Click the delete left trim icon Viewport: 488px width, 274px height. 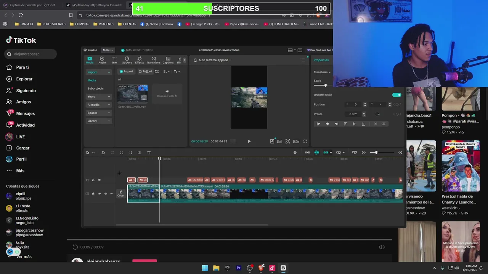click(x=131, y=153)
